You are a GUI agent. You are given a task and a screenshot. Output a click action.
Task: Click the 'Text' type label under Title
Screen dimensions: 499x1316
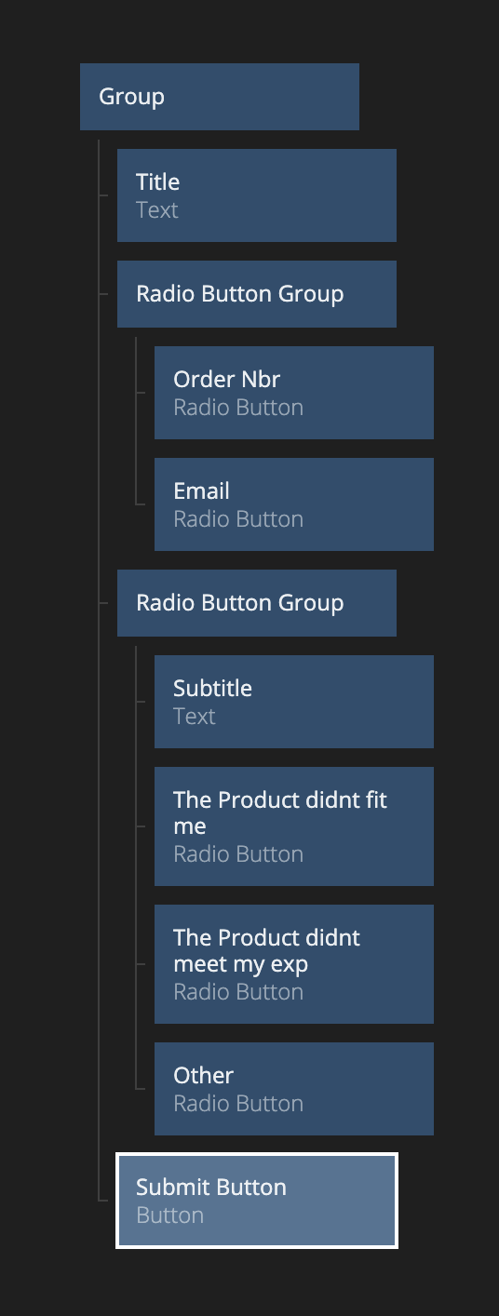156,210
